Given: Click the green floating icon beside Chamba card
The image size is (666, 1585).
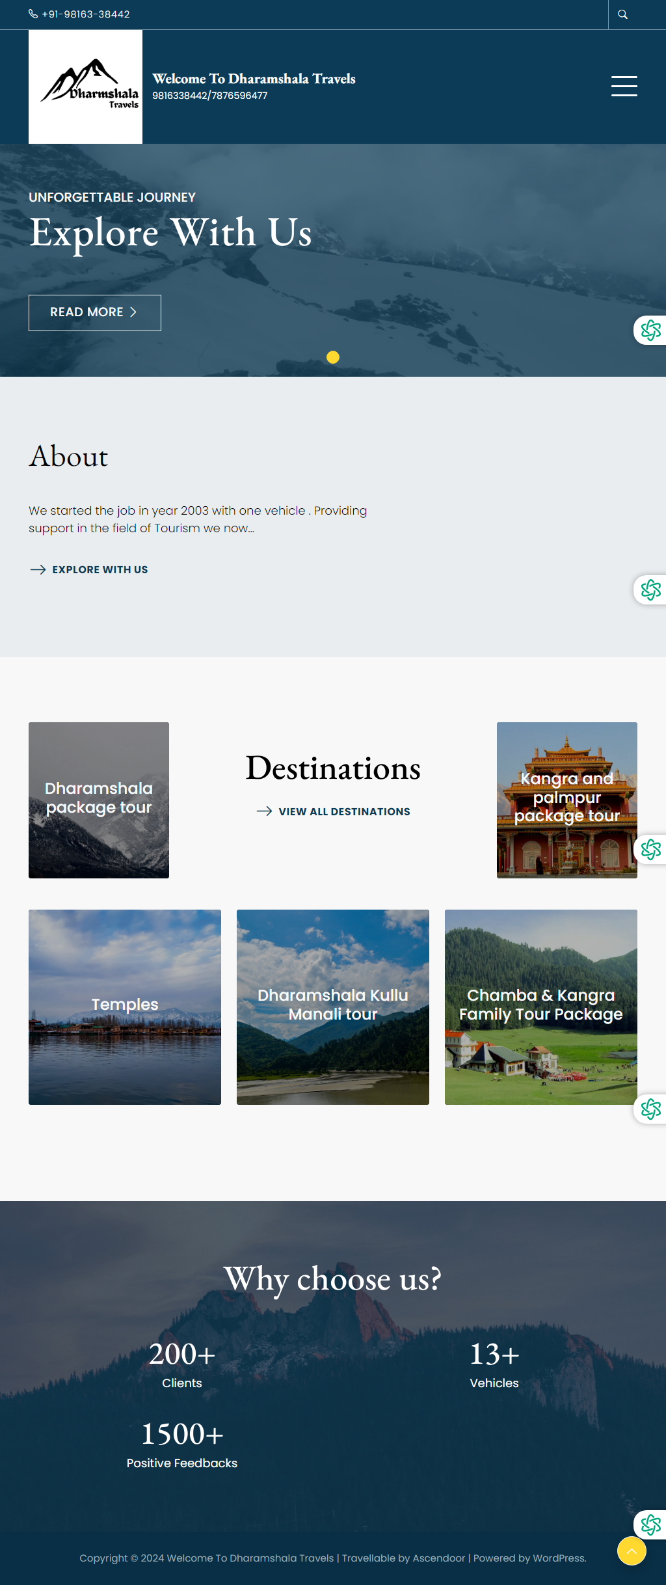Looking at the screenshot, I should tap(650, 1109).
